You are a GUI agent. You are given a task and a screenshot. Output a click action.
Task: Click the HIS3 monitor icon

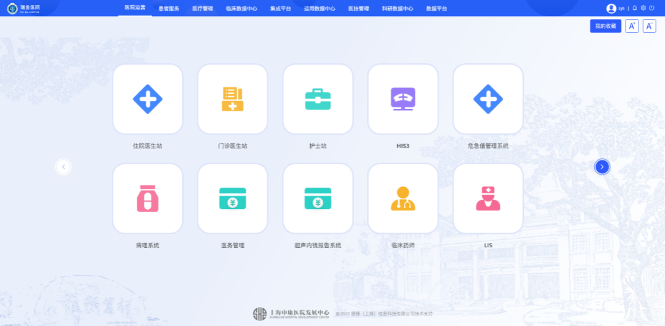[403, 99]
